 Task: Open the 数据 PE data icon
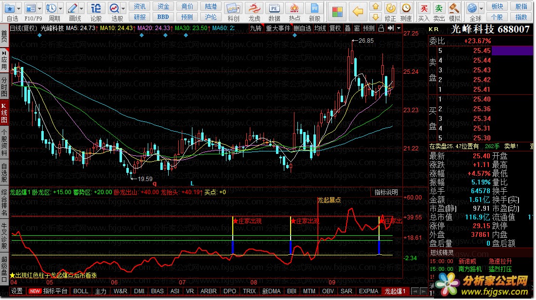[274, 9]
